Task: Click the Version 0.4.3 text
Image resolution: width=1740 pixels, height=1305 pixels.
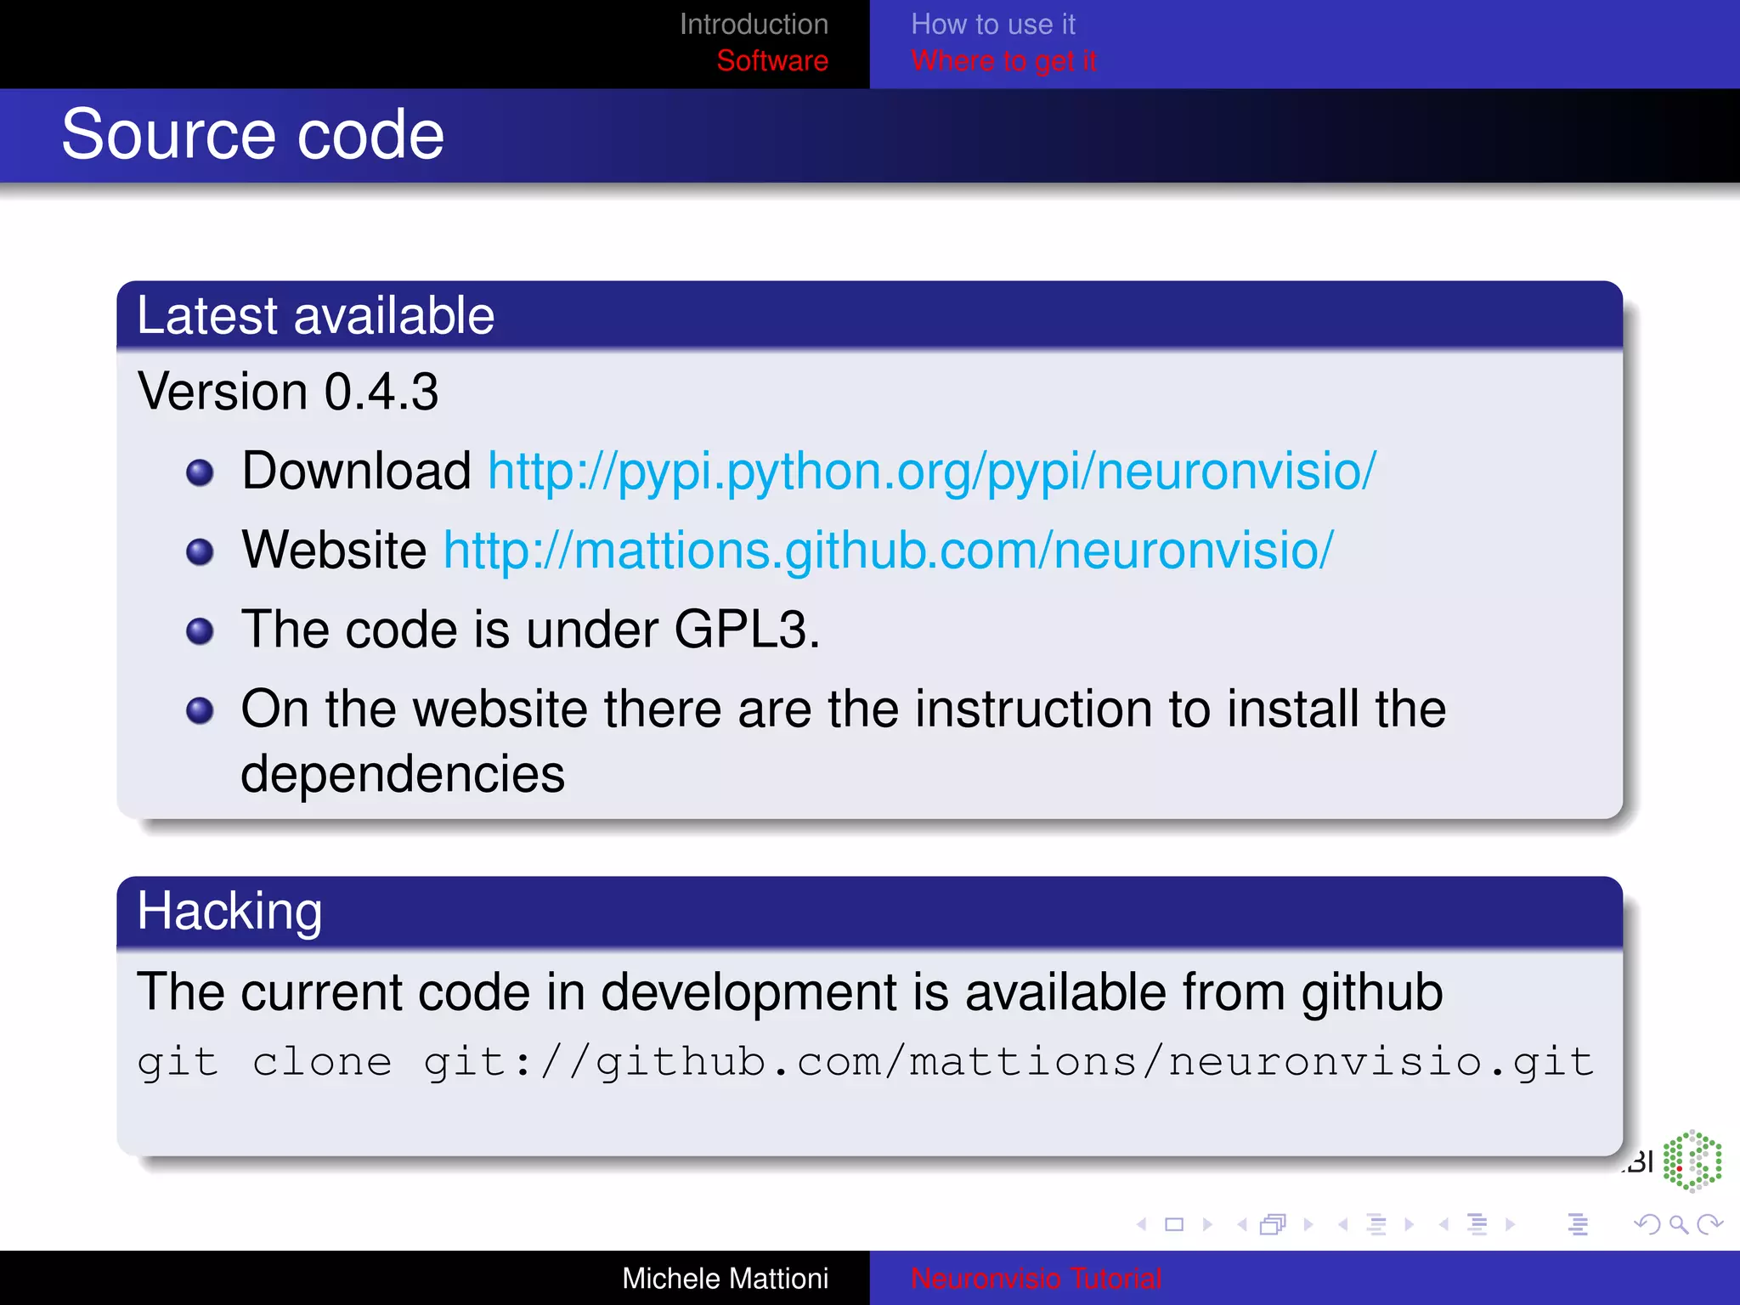Action: [x=288, y=392]
